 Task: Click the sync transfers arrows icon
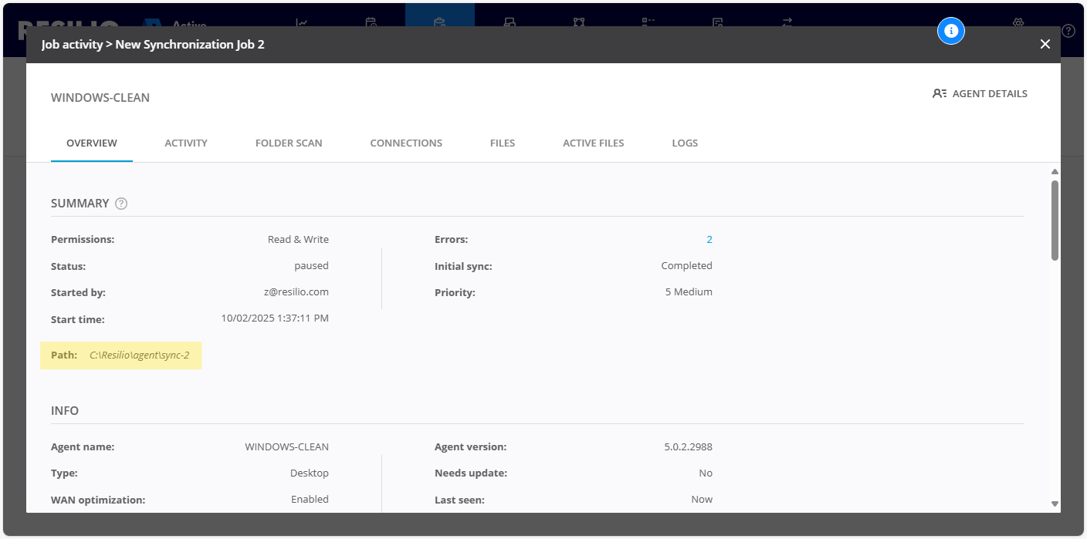(788, 23)
